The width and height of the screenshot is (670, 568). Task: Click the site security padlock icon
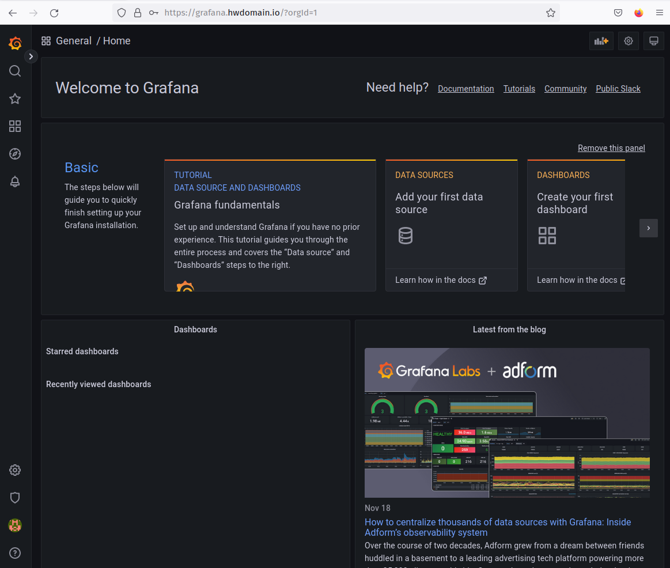click(138, 13)
